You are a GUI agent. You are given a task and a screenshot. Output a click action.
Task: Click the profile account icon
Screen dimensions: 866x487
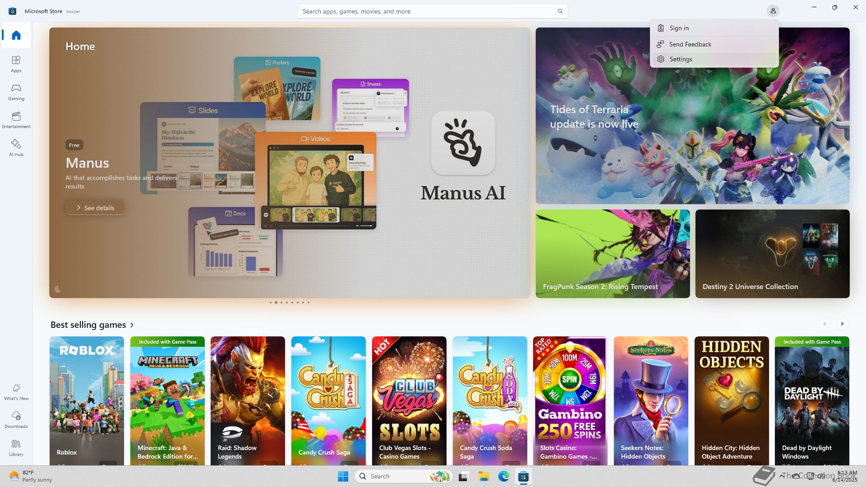tap(773, 11)
